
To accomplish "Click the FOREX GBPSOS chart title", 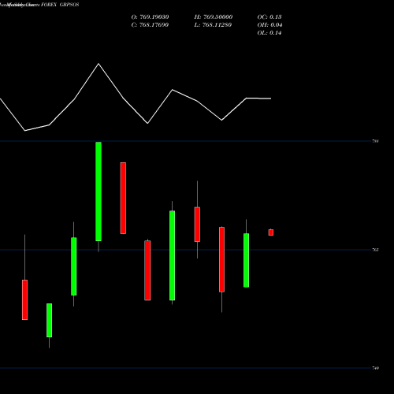I will 60,5.
